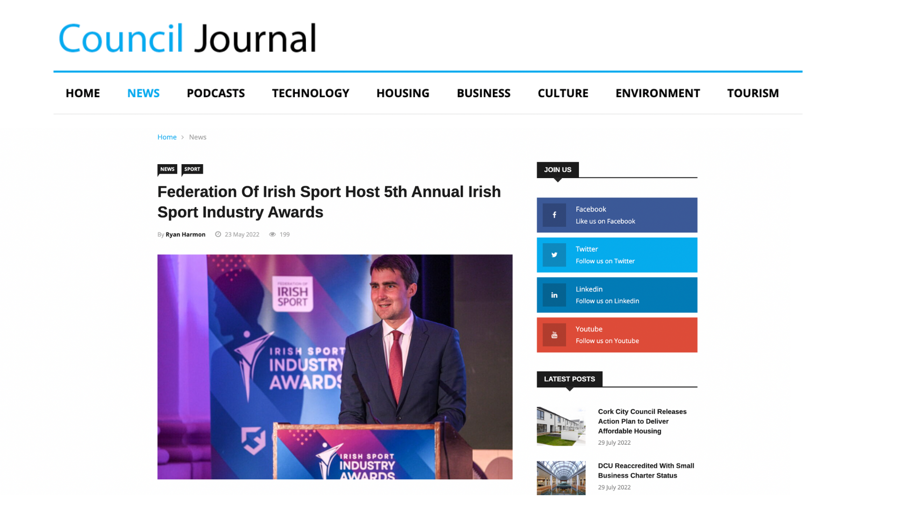The image size is (897, 505).
Task: Follow us on Linkedin text
Action: (x=607, y=301)
